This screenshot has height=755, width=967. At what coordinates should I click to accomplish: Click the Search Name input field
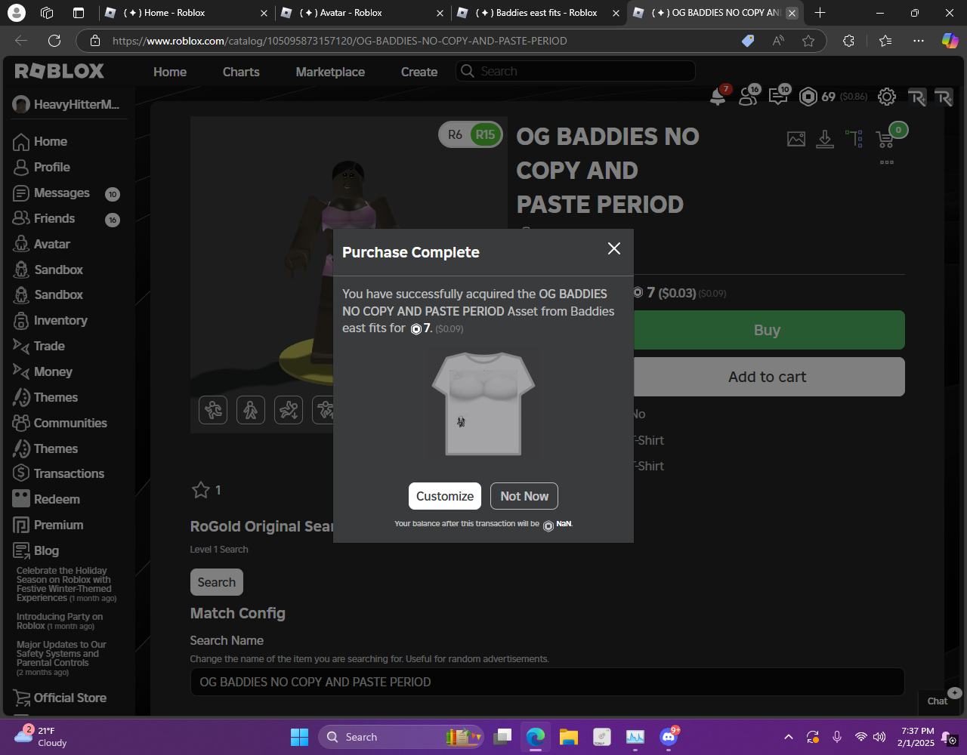pyautogui.click(x=547, y=682)
